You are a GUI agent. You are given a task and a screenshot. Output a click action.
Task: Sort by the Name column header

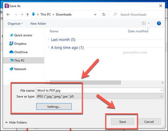(54, 31)
